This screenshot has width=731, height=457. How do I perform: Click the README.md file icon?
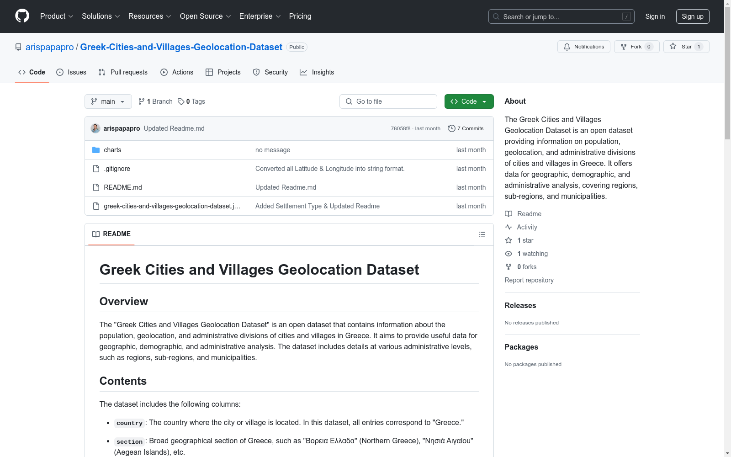click(96, 187)
